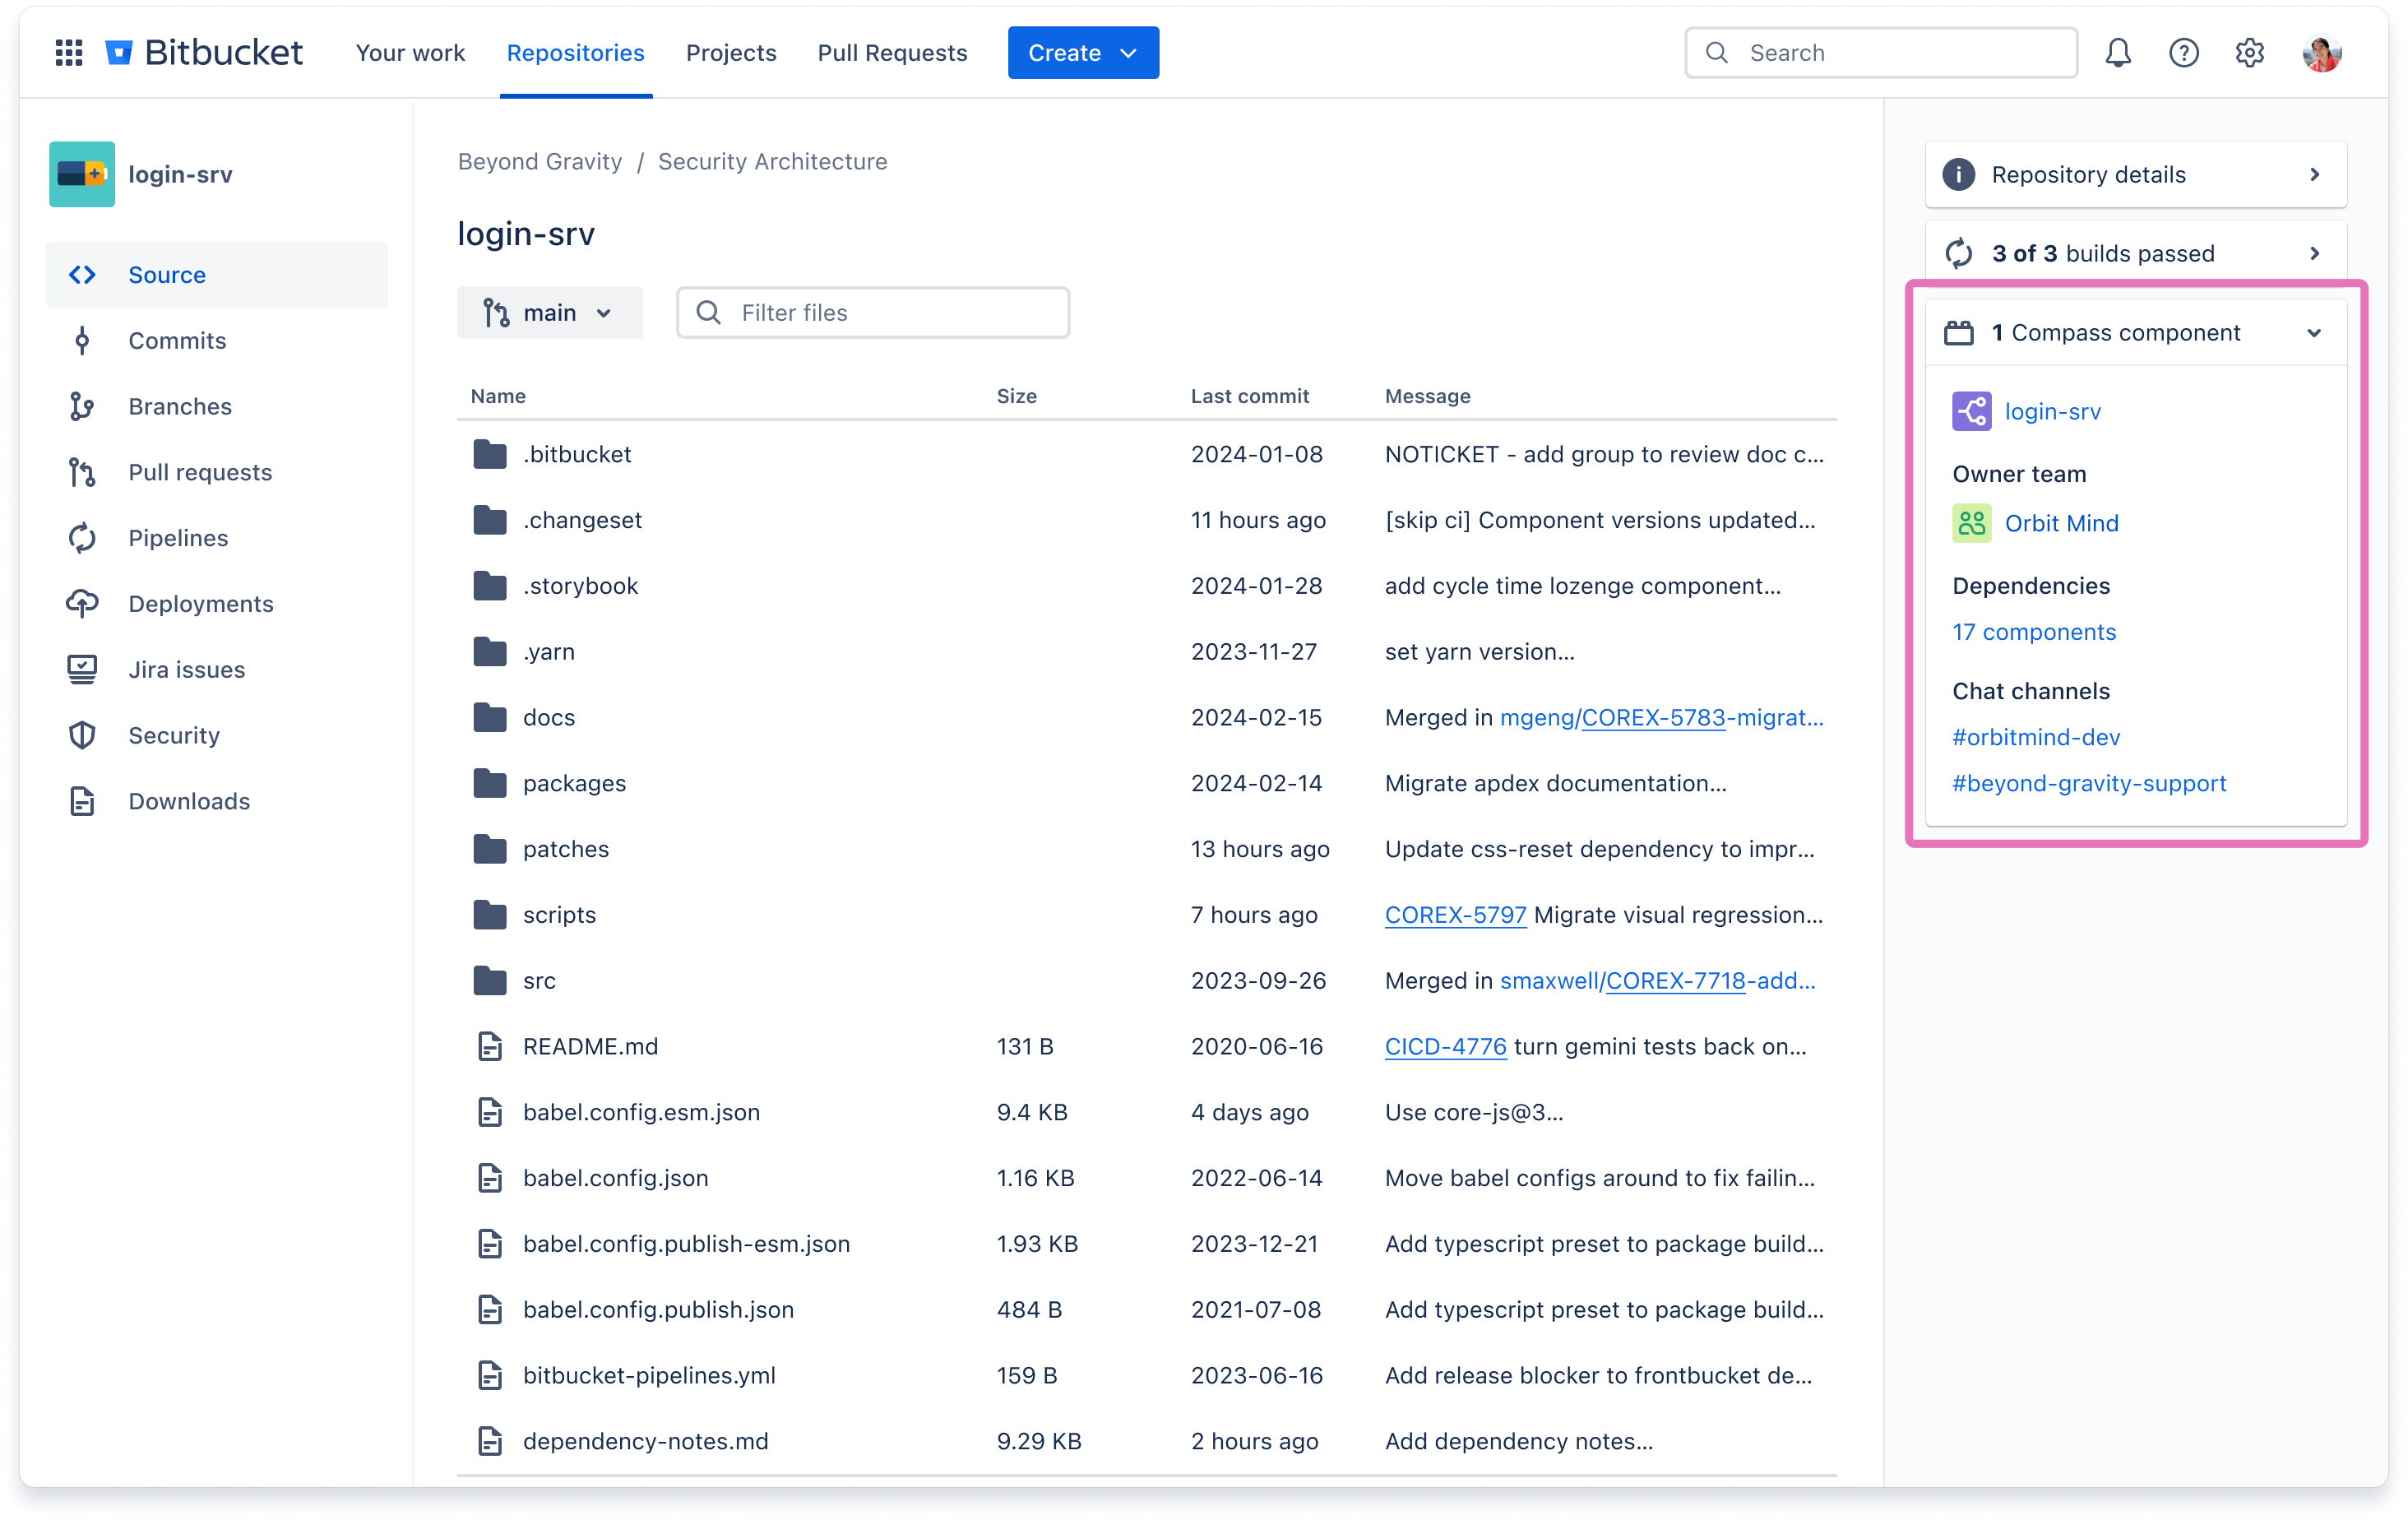Click the Security navigation icon
Screen dimensions: 2408x1520
[84, 735]
